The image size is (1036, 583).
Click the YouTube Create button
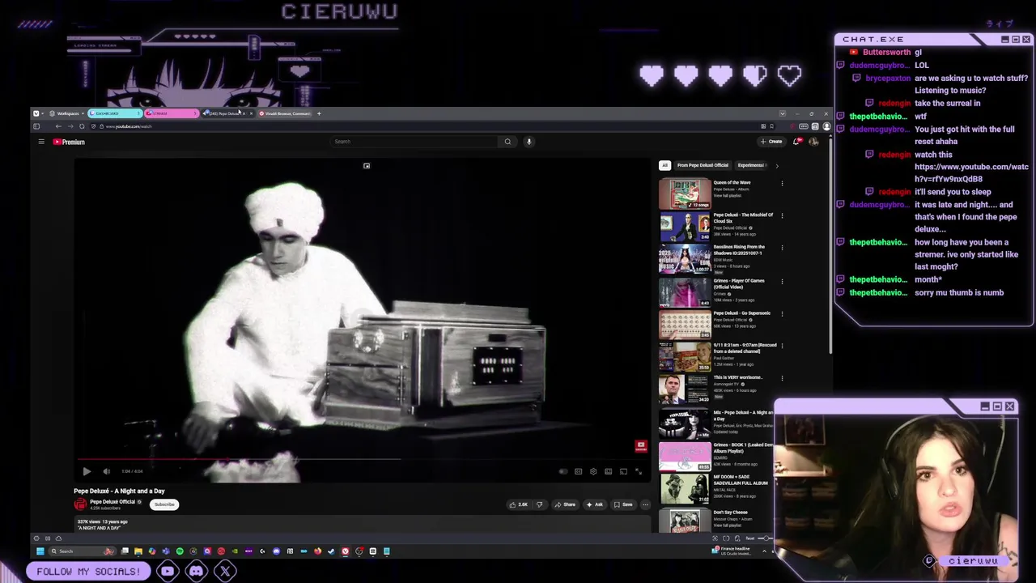point(771,142)
